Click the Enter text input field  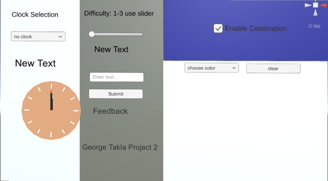point(117,77)
